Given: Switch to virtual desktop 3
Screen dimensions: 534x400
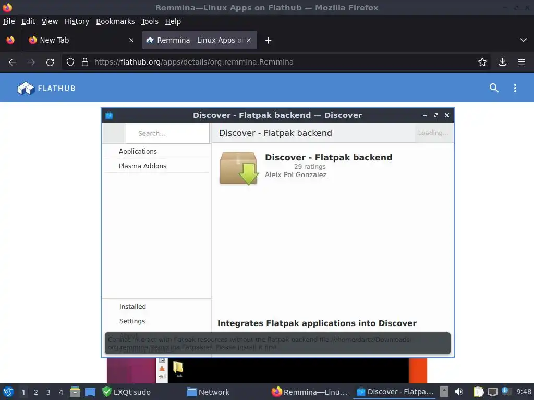Looking at the screenshot, I should pos(48,392).
